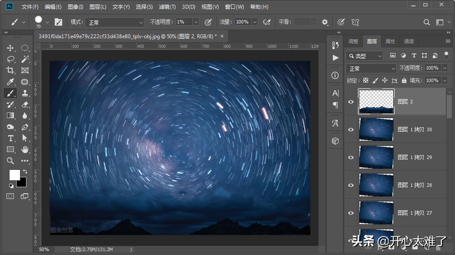Hide 图层 1 拷贝 30 visibility
Viewport: 455px width, 255px height.
coord(351,130)
